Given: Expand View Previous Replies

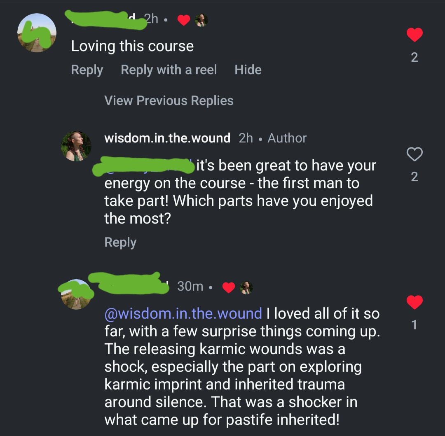Looking at the screenshot, I should [169, 100].
